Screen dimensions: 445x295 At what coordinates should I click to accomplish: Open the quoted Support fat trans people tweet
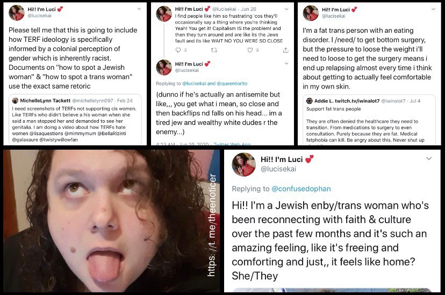[367, 120]
